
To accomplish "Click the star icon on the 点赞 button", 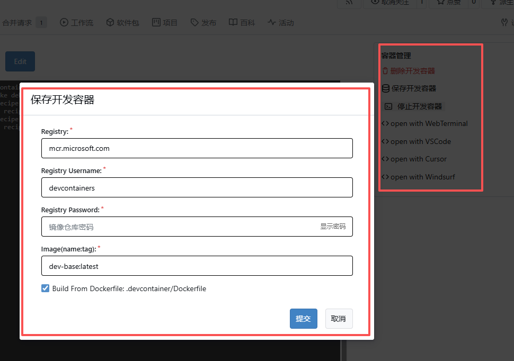I will (x=439, y=3).
